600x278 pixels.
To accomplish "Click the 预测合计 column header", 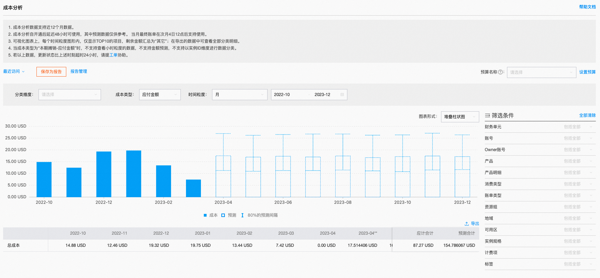I will click(466, 233).
